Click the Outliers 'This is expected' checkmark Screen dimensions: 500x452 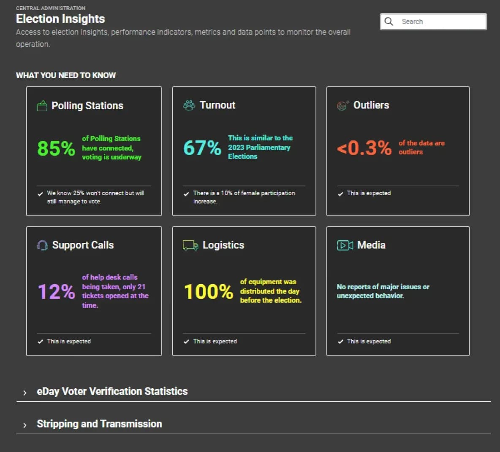click(x=340, y=194)
